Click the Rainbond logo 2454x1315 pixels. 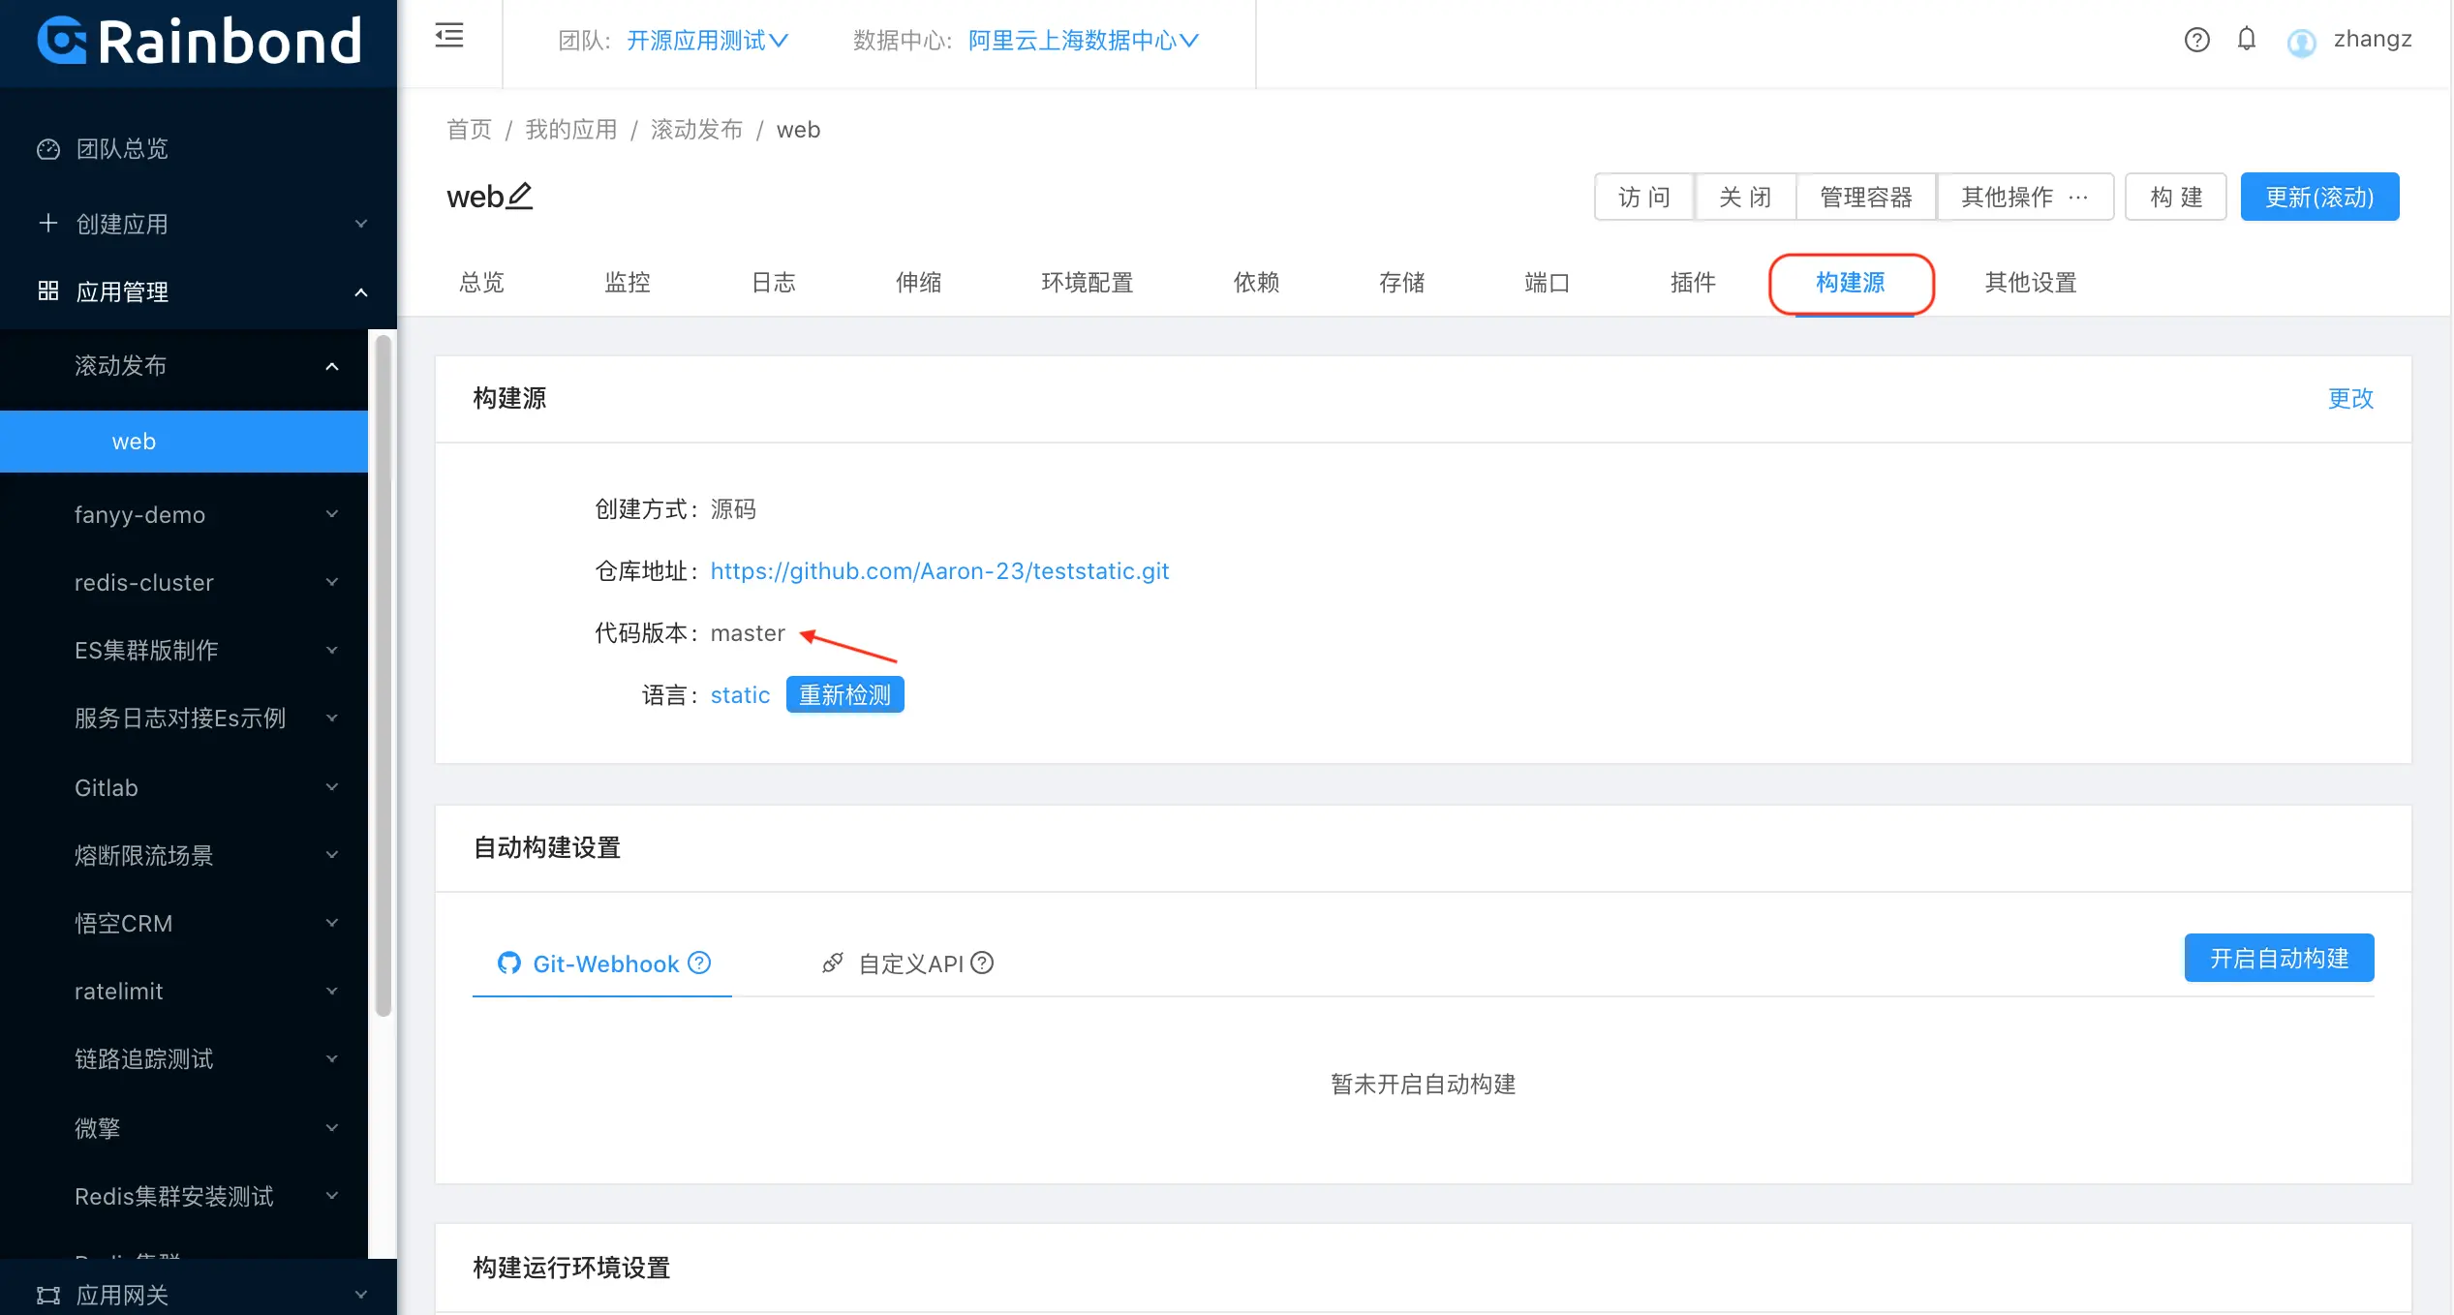[x=199, y=42]
